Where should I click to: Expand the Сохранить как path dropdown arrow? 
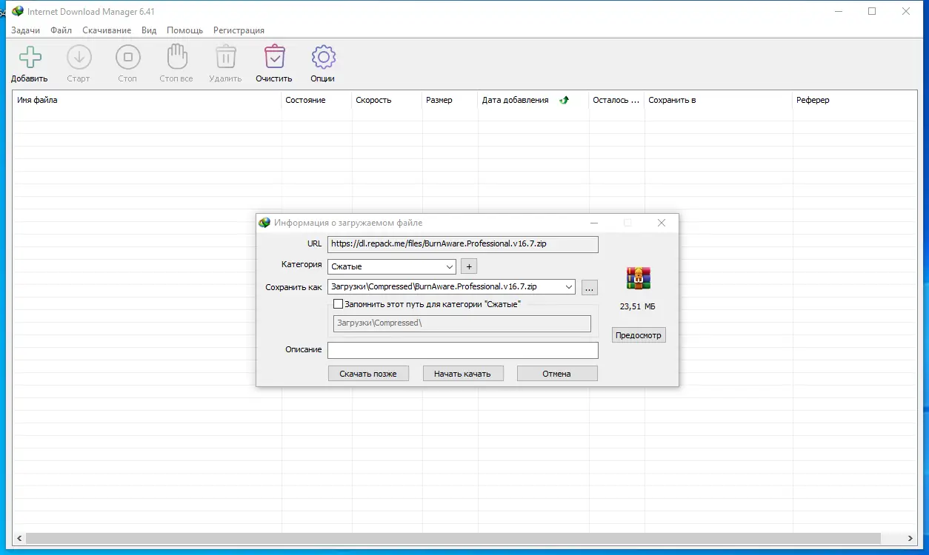[568, 286]
